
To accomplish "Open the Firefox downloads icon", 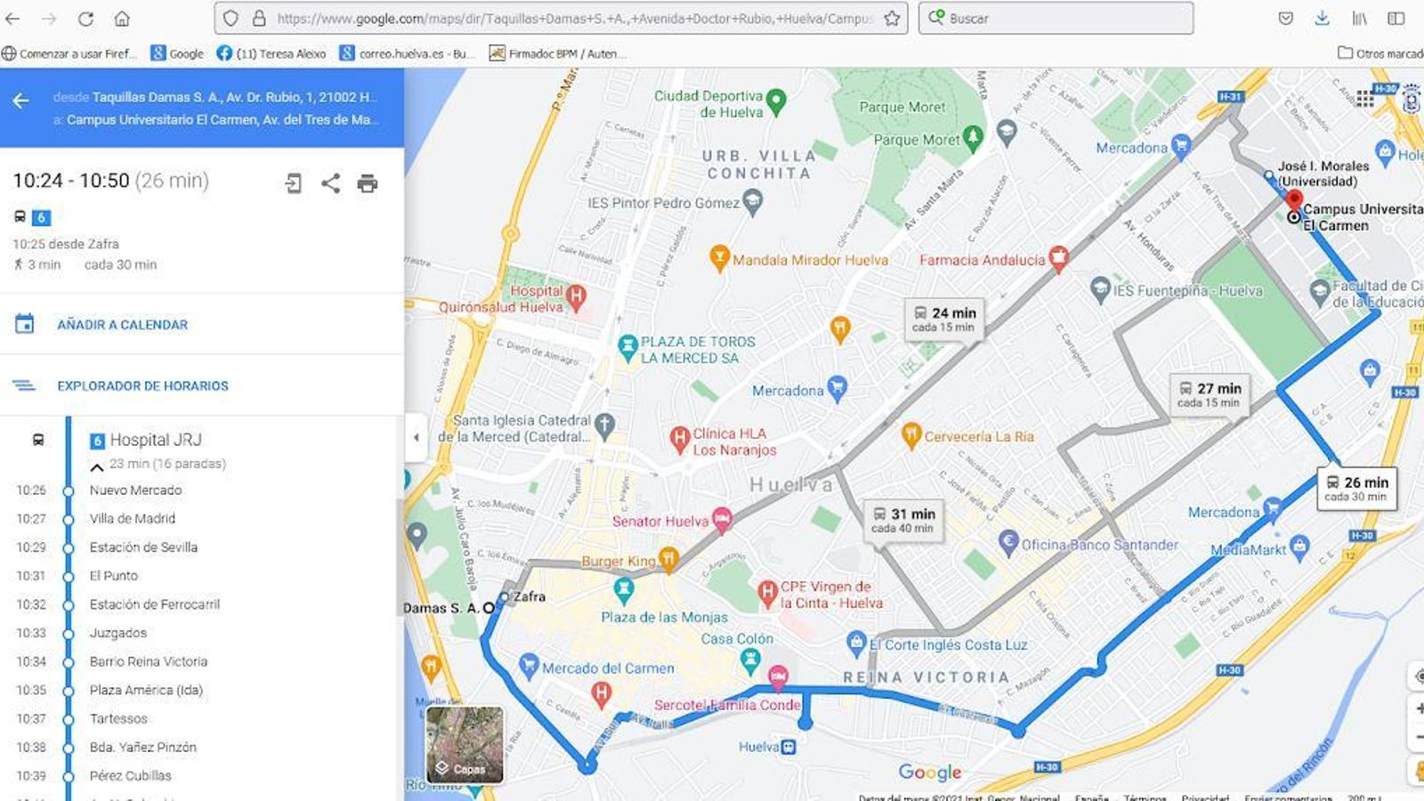I will pyautogui.click(x=1323, y=18).
